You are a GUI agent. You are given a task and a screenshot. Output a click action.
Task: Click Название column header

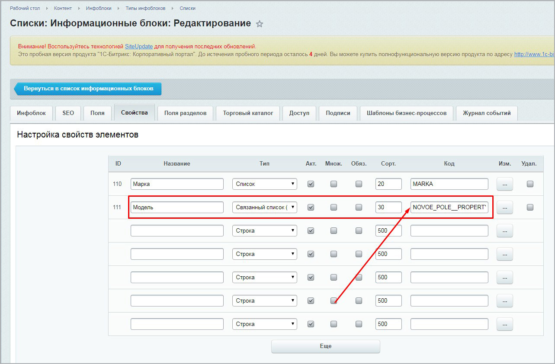point(177,164)
